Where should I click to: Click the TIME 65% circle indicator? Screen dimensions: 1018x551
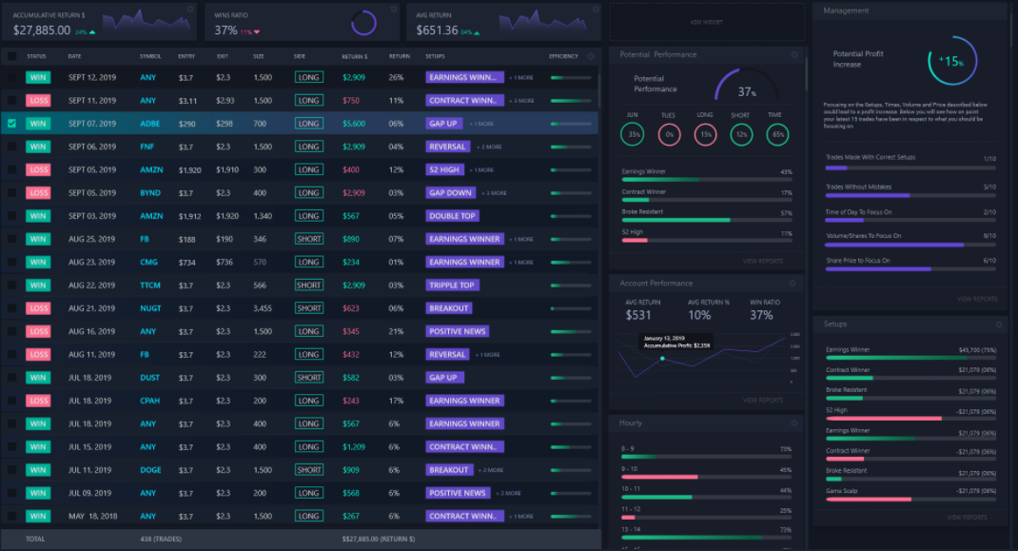click(777, 134)
